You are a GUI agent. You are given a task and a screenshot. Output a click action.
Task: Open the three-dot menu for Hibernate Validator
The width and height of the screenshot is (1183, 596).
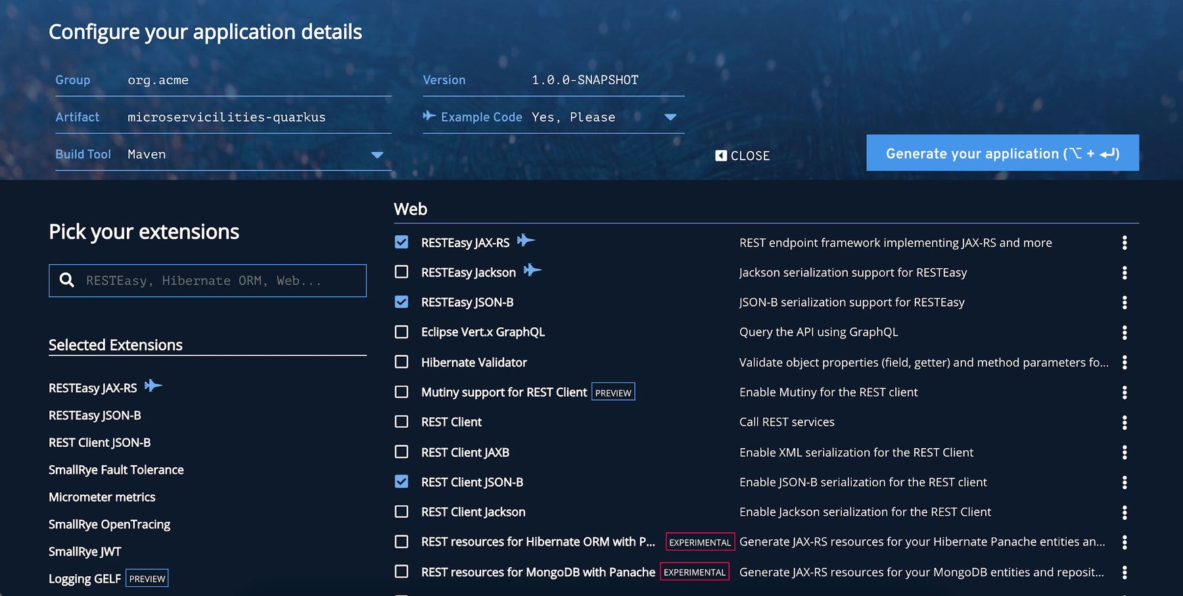pyautogui.click(x=1125, y=362)
